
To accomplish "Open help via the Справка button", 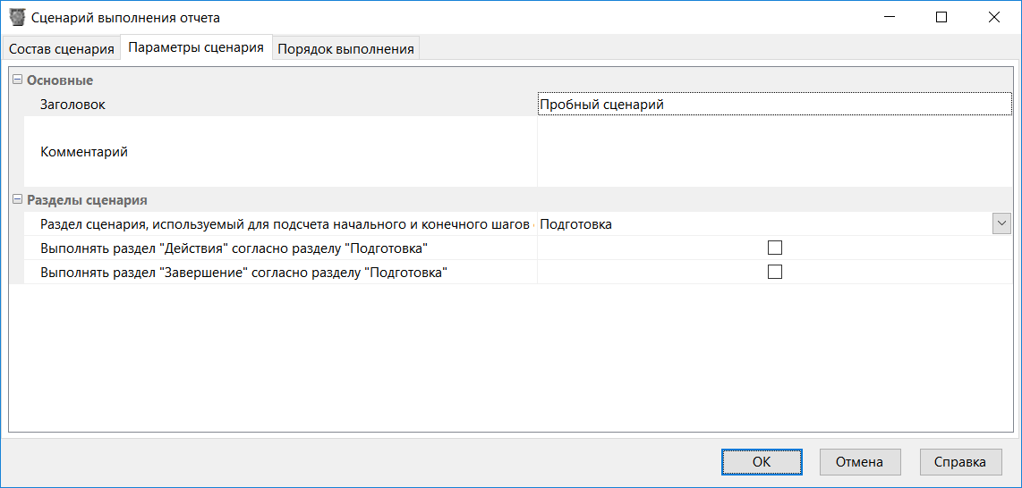I will point(959,462).
